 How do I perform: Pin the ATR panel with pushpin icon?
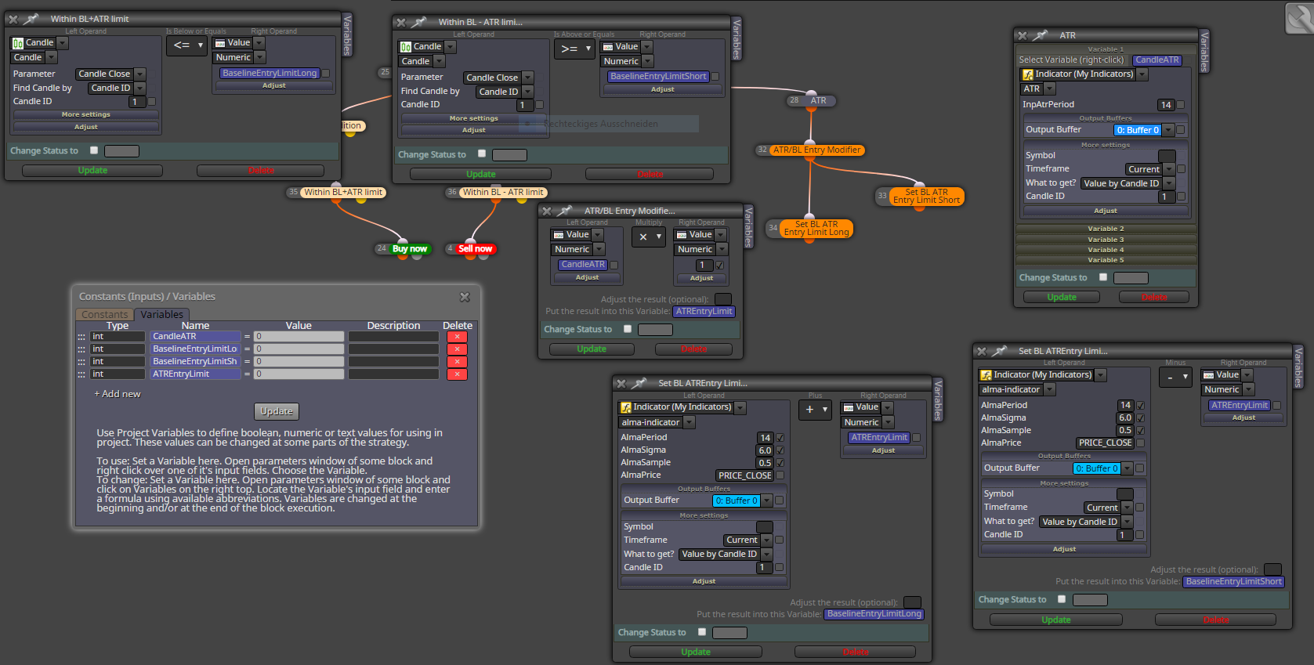pos(1040,35)
